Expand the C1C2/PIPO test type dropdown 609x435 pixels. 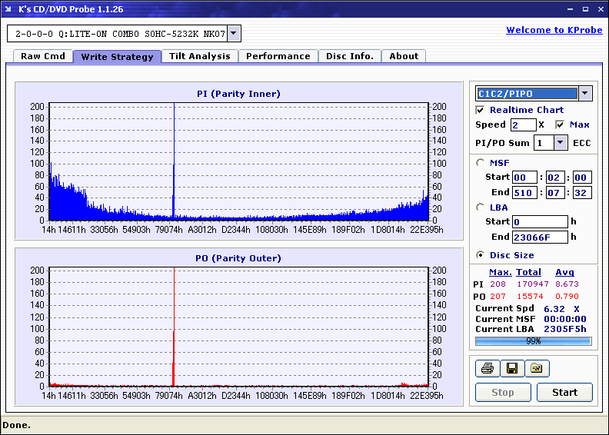point(584,94)
